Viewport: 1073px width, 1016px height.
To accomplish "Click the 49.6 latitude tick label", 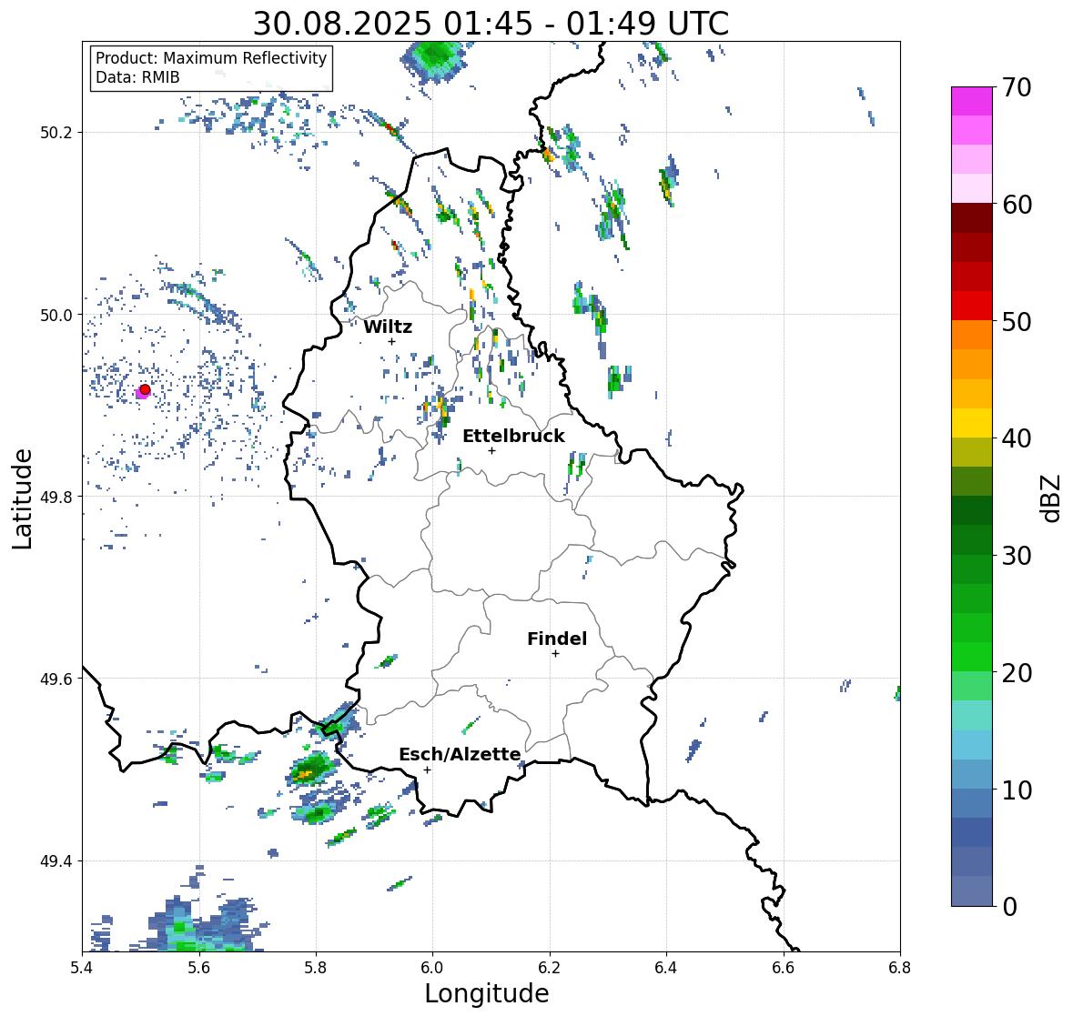I will click(x=56, y=679).
